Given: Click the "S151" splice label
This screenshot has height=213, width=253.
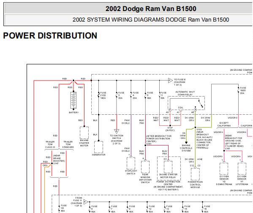Looking at the screenshot, I should [149, 144].
